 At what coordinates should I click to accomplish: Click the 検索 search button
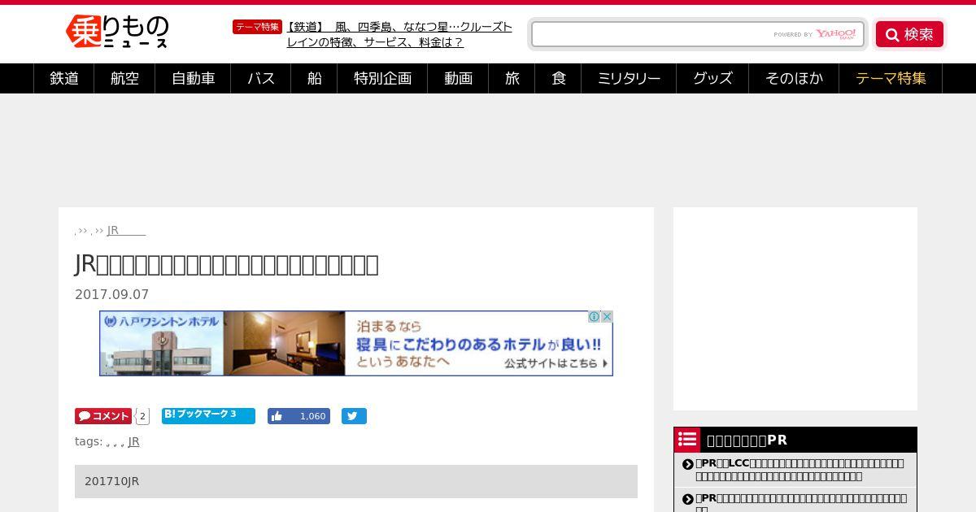pyautogui.click(x=909, y=34)
